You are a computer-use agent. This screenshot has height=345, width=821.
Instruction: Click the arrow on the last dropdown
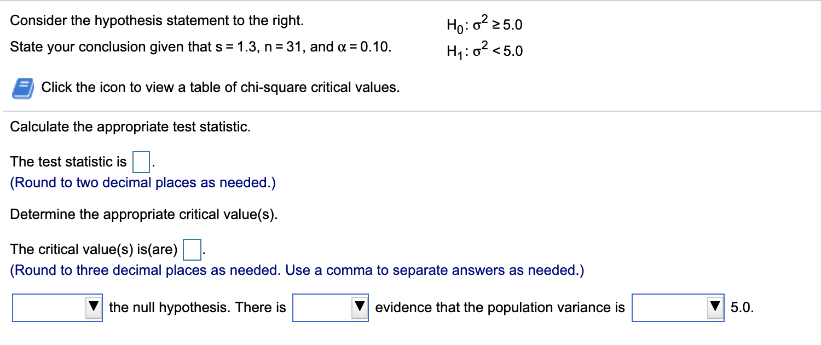click(x=714, y=308)
